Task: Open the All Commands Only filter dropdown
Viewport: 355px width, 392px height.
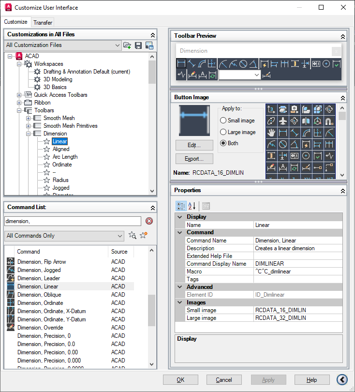Action: coord(64,236)
